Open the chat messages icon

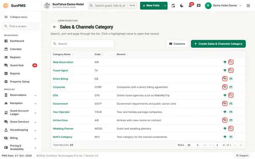tap(199, 6)
